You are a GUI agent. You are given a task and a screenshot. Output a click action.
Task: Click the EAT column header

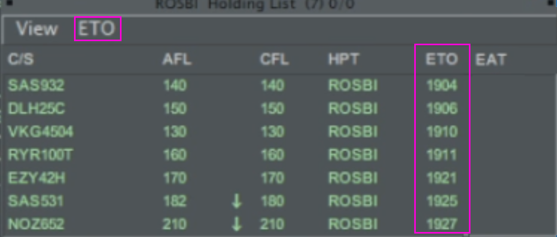491,59
